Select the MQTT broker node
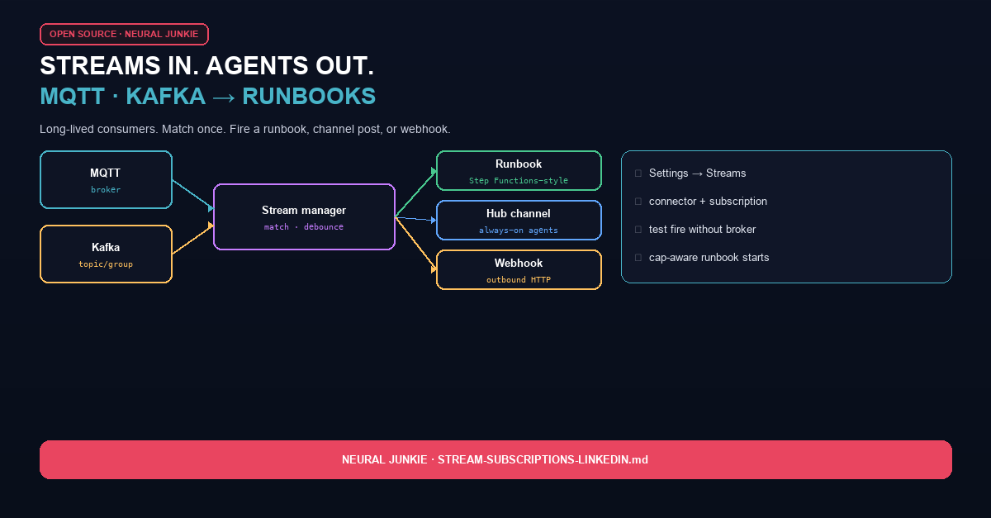Viewport: 991px width, 518px height. point(106,179)
